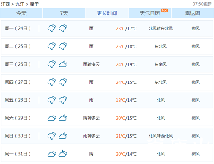Click 东北风 in the 27日 row
Screen dimensions: 214x164
pyautogui.click(x=160, y=82)
